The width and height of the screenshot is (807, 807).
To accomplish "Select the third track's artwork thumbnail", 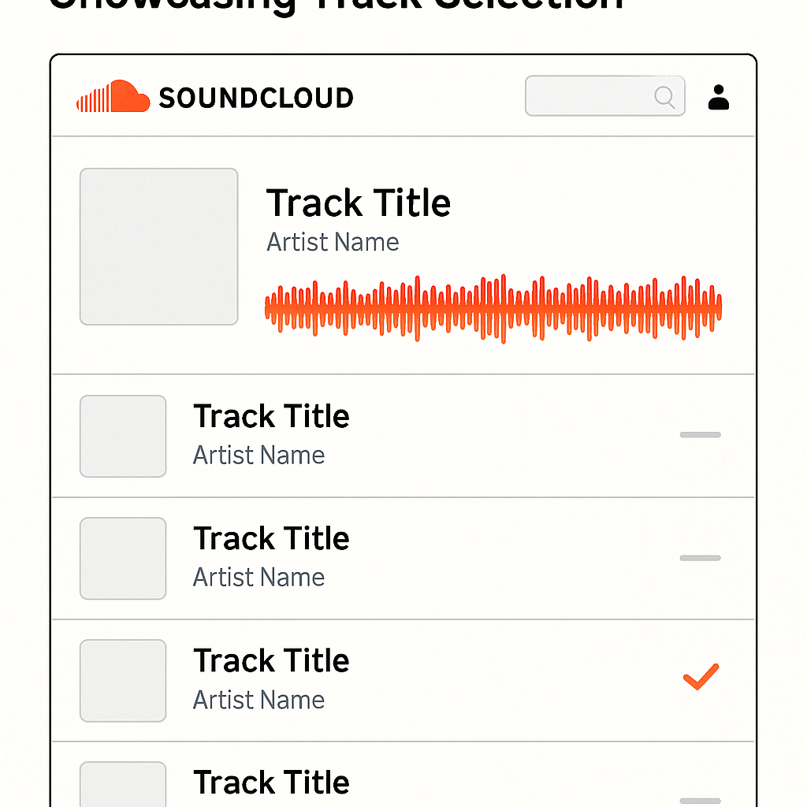I will [122, 558].
